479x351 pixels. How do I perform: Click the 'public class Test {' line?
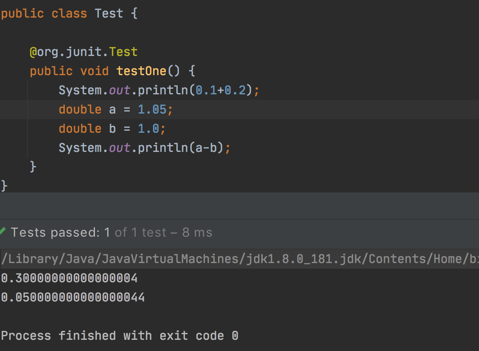pos(69,14)
